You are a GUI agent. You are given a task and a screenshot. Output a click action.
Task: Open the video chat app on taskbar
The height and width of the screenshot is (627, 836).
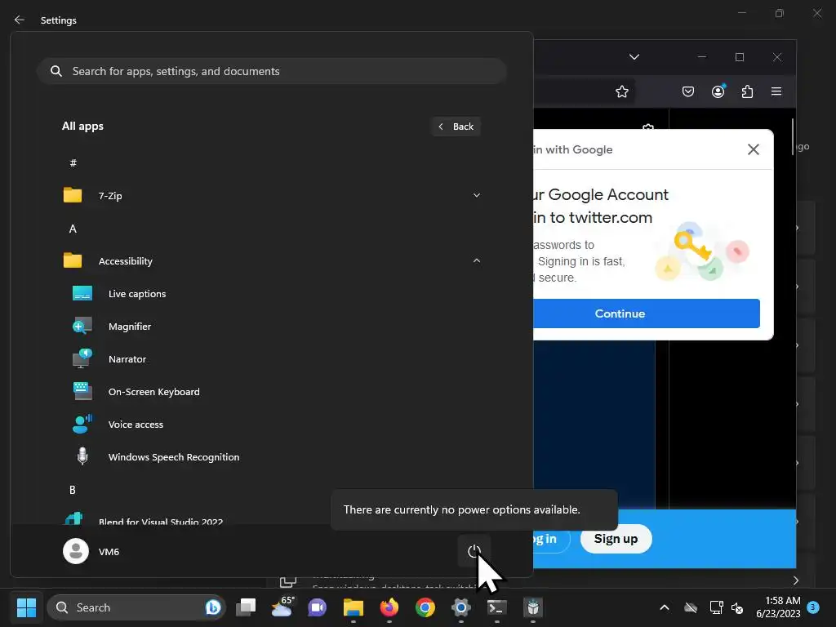pyautogui.click(x=318, y=607)
